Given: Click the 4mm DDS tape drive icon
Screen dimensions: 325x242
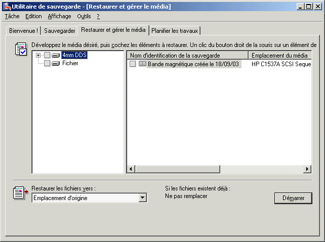Looking at the screenshot, I should click(56, 55).
